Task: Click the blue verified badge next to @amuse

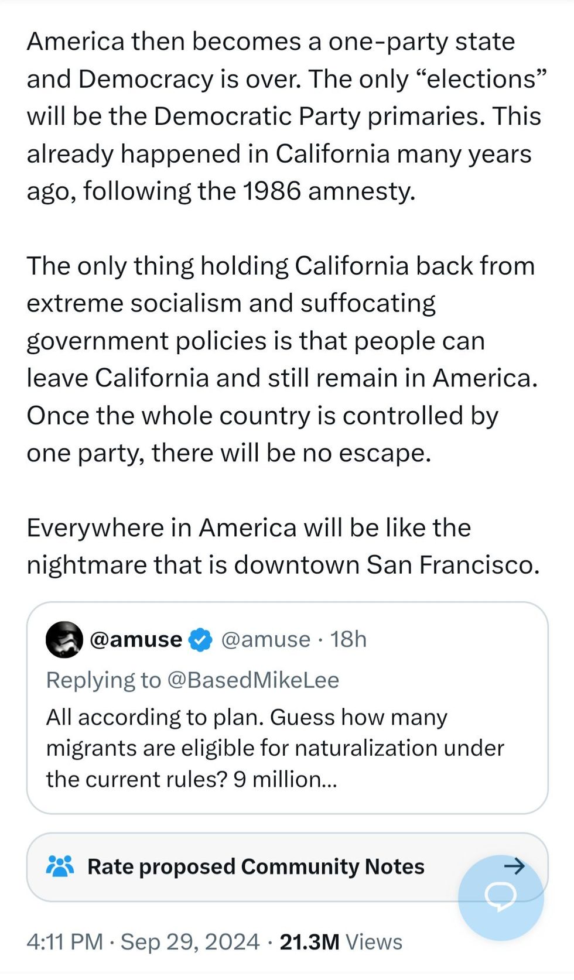Action: pyautogui.click(x=201, y=639)
